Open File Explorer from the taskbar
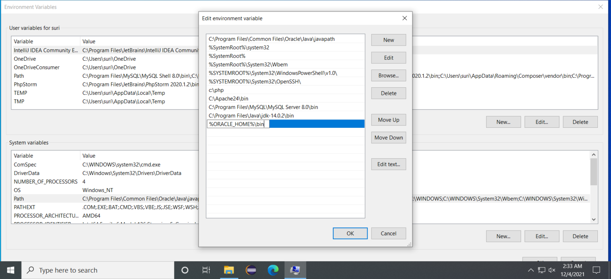Screen dimensions: 611x279 pyautogui.click(x=229, y=270)
